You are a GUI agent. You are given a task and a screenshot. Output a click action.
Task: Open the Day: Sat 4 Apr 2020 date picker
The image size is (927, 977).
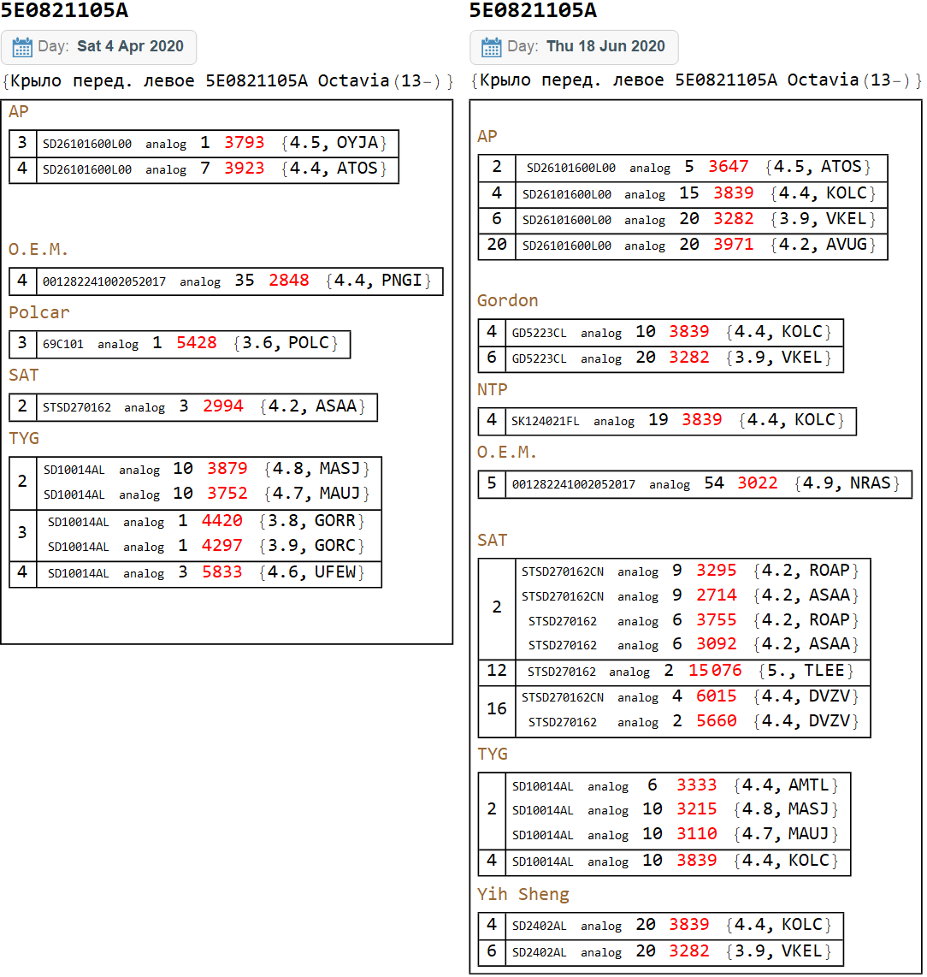click(x=98, y=47)
